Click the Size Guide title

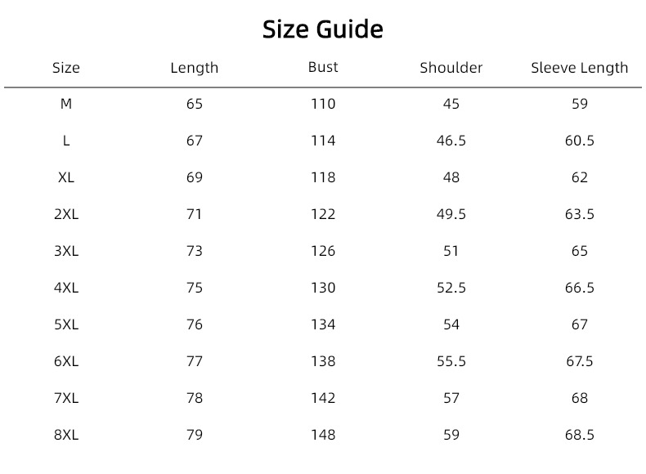pos(322,29)
